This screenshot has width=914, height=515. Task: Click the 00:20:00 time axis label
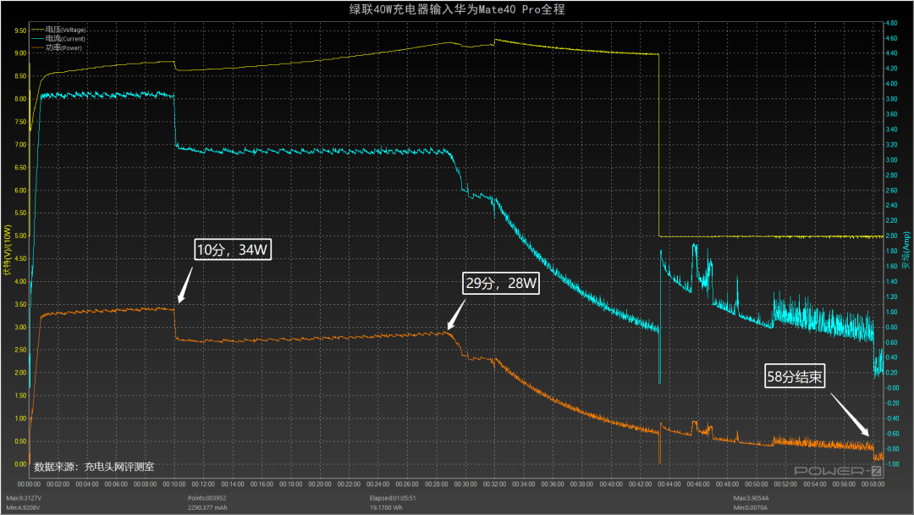pos(319,485)
